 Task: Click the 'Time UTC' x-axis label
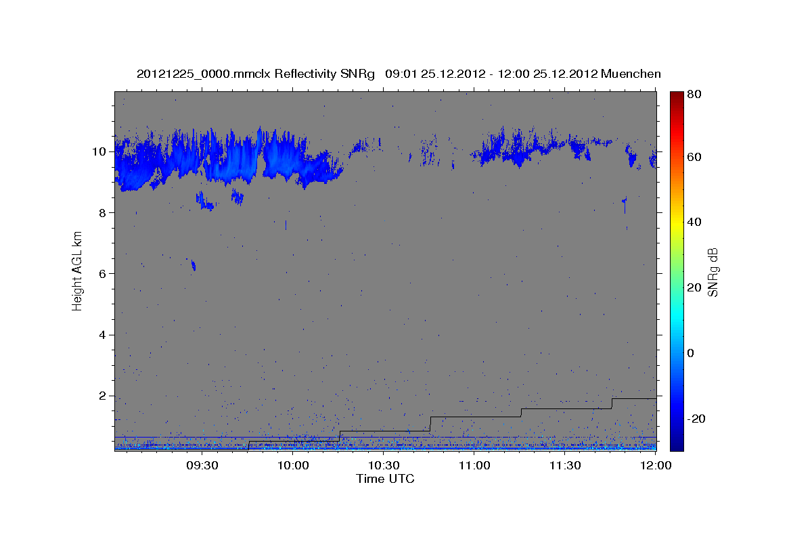(385, 479)
